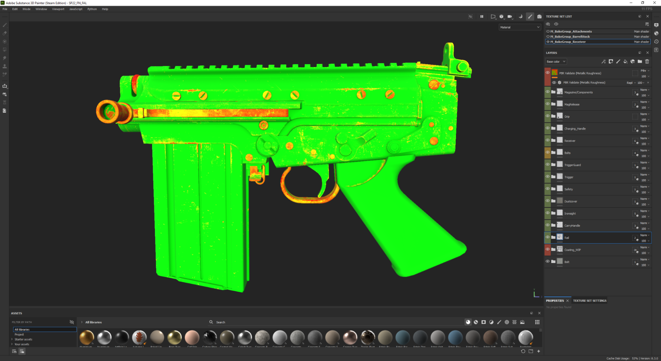Hide the M_BakeGroup_Receiver texture set

(x=548, y=42)
